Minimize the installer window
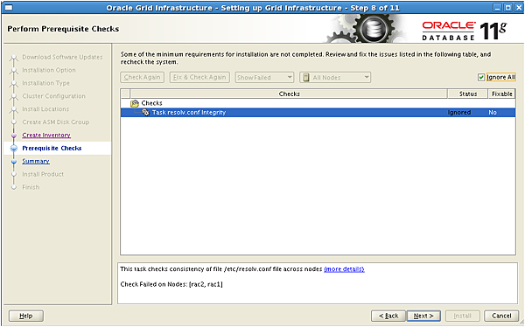Viewport: 525px width, 327px height. 498,7
